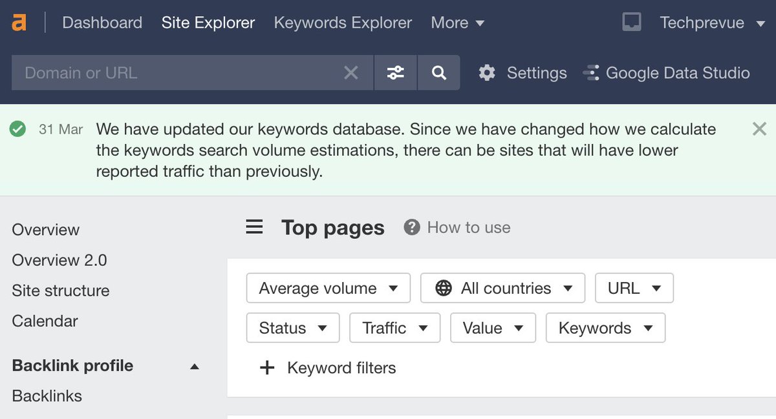
Task: Open Keywords Explorer
Action: pos(343,23)
